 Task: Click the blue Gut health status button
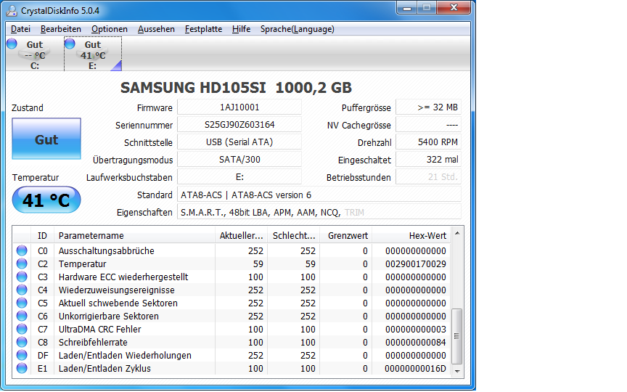pos(46,139)
